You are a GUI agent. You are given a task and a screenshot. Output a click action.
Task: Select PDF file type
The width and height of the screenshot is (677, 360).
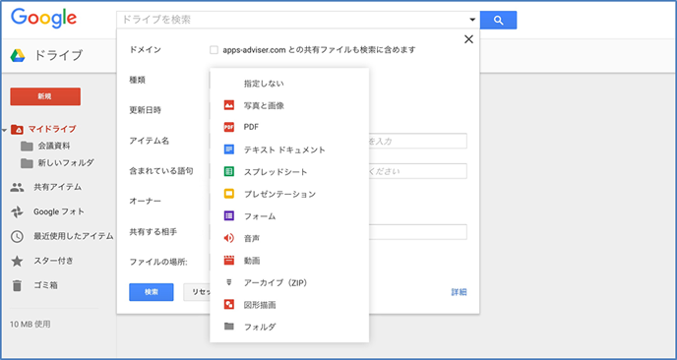[x=289, y=127]
